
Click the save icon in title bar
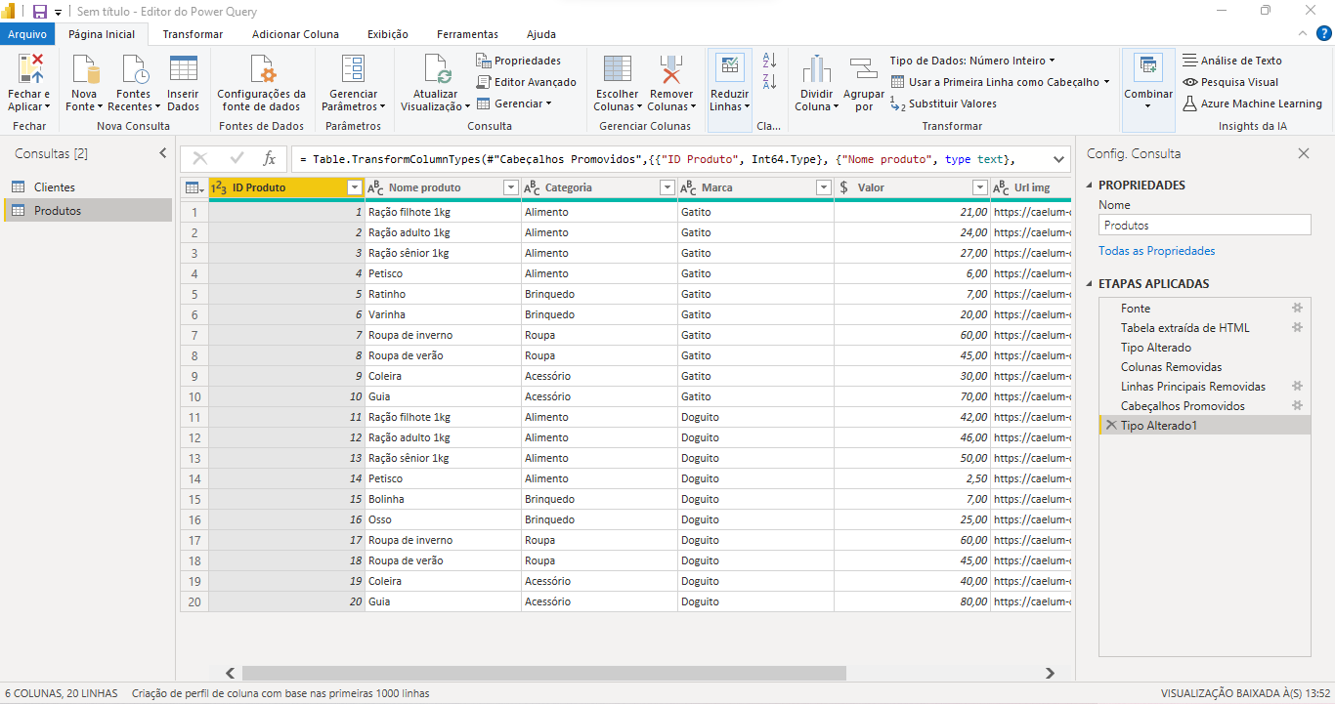click(40, 11)
